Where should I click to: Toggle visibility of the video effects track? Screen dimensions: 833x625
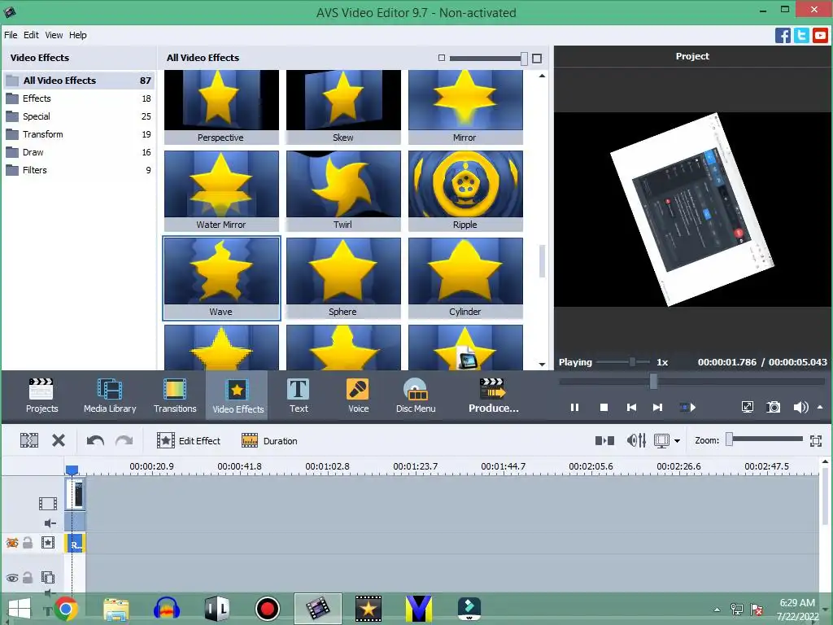click(11, 543)
